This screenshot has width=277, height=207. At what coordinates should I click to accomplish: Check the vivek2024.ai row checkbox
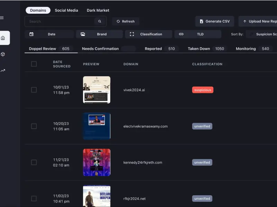(34, 90)
